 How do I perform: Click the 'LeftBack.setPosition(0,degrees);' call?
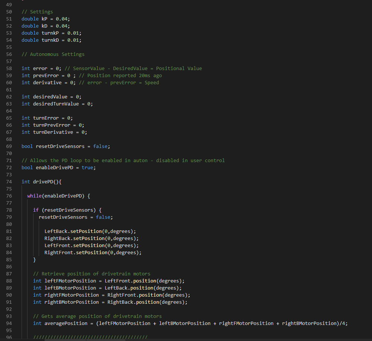pos(90,231)
